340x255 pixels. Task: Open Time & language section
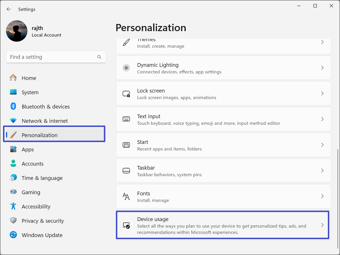[x=42, y=178]
